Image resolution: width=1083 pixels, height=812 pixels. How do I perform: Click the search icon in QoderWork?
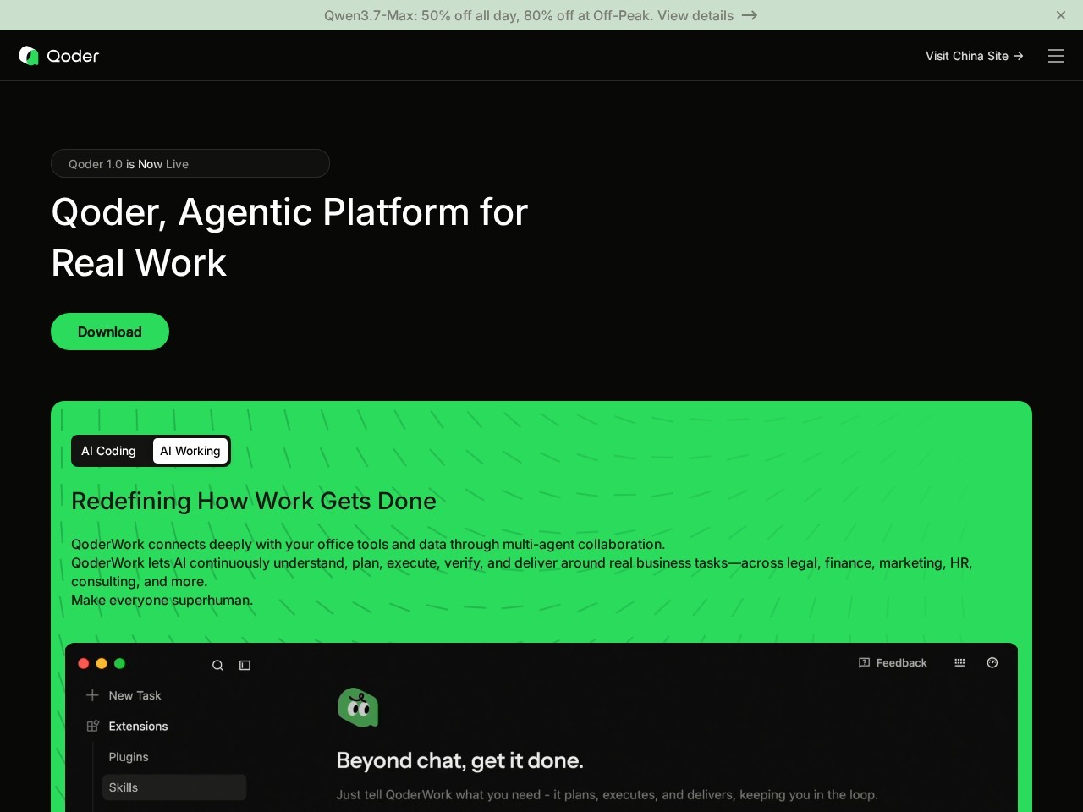click(x=217, y=666)
